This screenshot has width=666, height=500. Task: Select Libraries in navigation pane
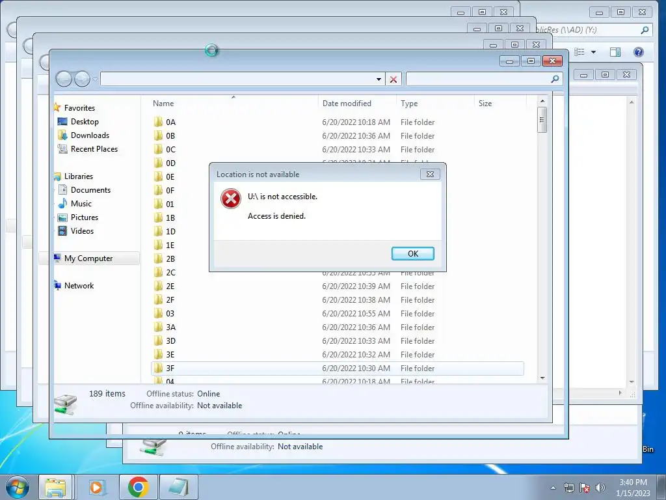tap(78, 176)
